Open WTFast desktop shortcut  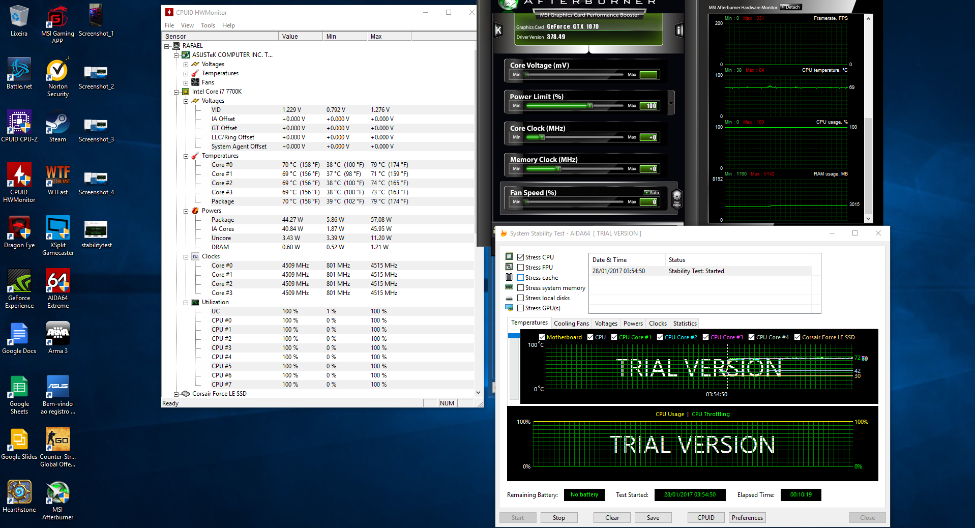[x=57, y=179]
